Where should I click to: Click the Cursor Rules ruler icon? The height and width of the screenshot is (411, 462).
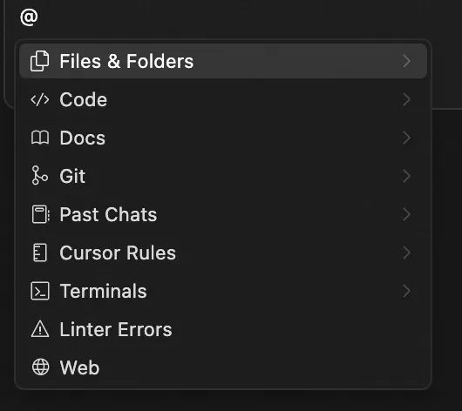40,253
